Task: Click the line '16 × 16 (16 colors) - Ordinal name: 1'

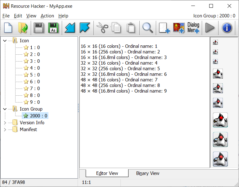Action: (x=119, y=46)
